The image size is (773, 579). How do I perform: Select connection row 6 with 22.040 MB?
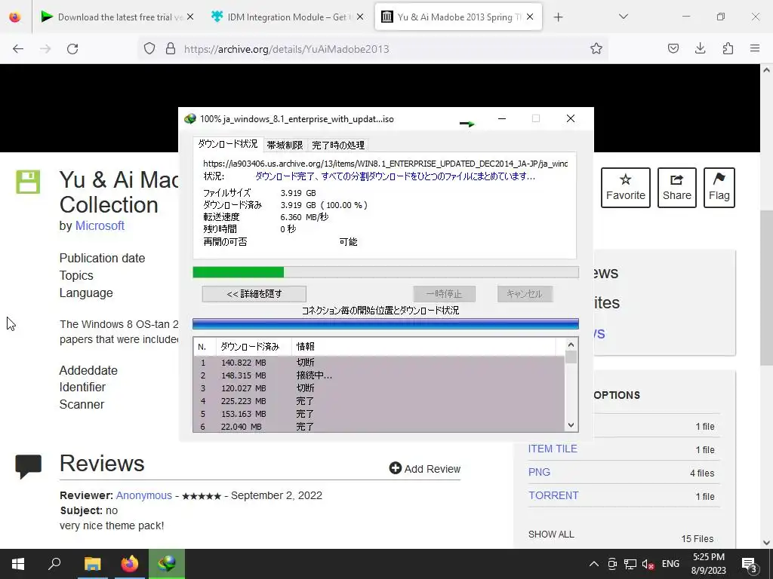point(379,427)
